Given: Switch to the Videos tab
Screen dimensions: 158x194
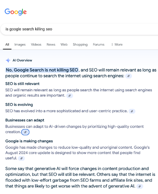Looking at the screenshot, I should point(36,44).
